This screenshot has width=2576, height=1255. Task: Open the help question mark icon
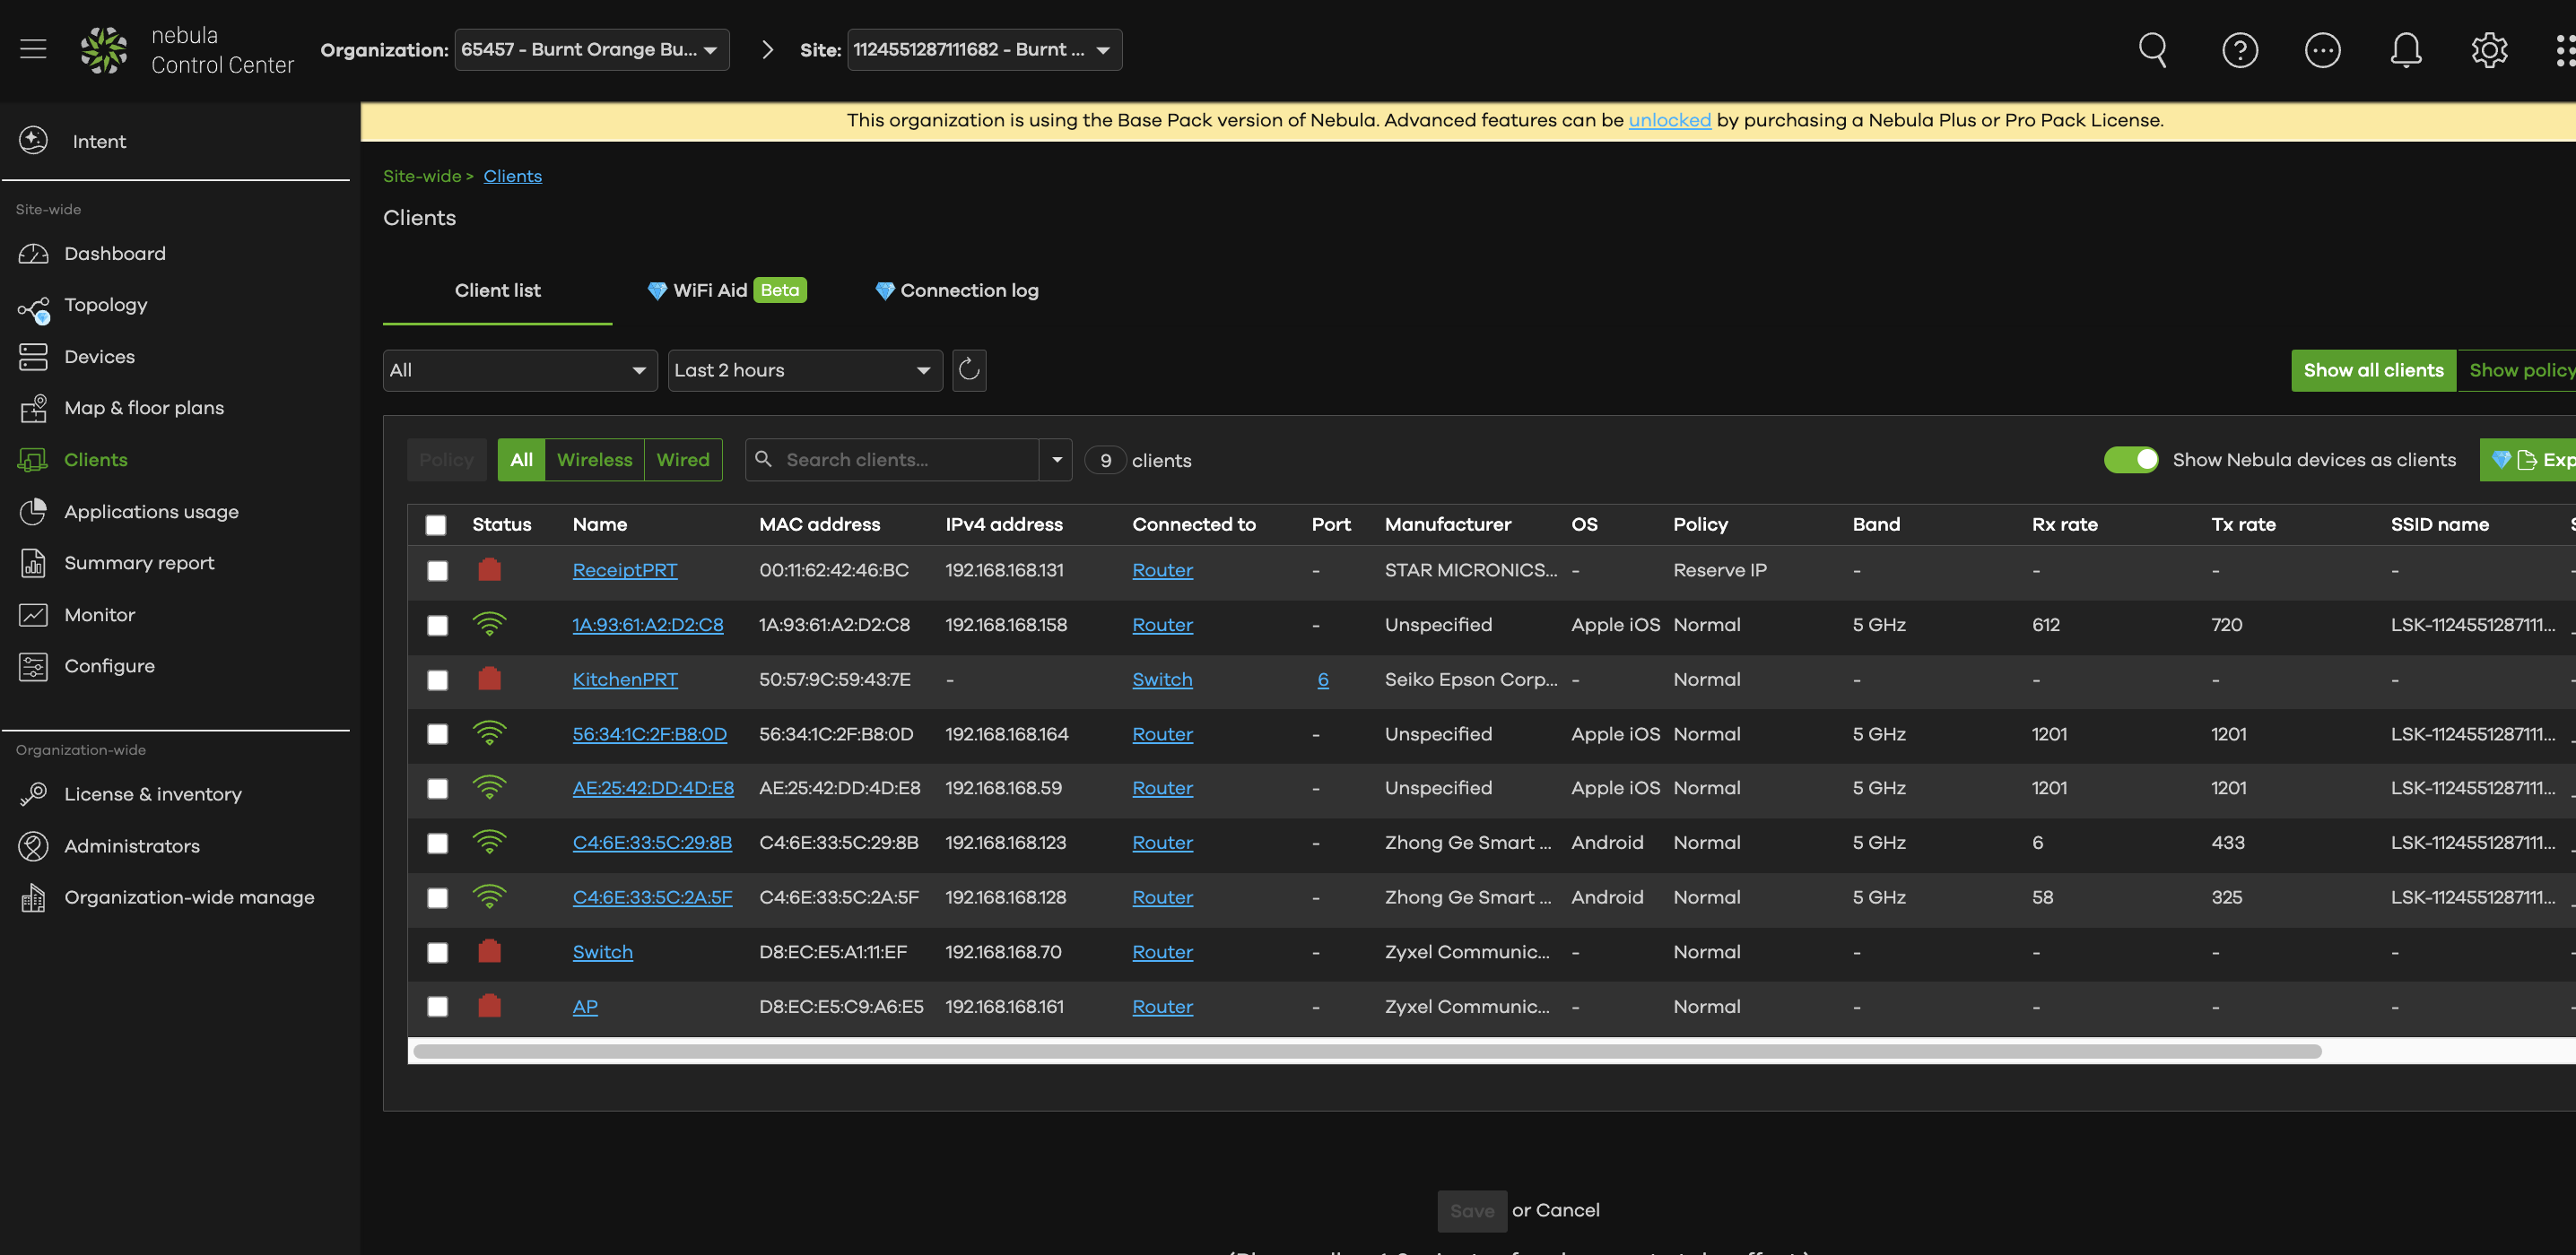tap(2239, 50)
